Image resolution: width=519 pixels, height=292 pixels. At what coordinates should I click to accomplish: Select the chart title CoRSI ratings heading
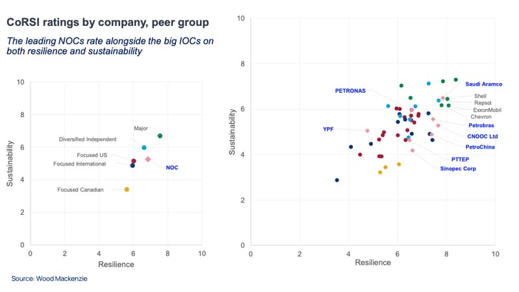[x=108, y=22]
